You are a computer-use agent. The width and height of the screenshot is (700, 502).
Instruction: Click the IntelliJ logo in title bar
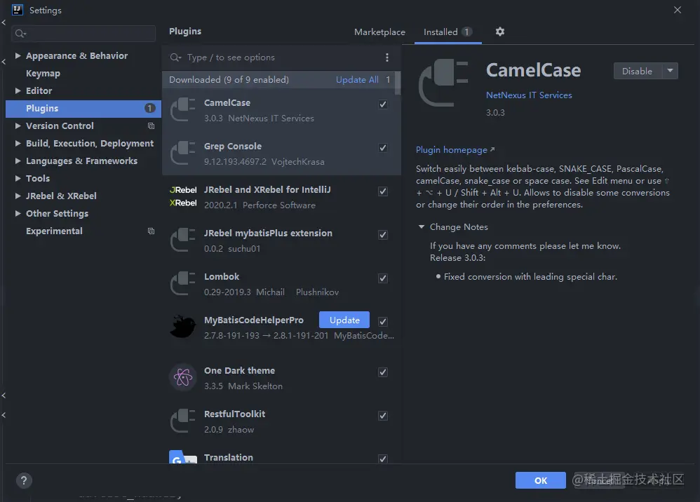coord(17,10)
